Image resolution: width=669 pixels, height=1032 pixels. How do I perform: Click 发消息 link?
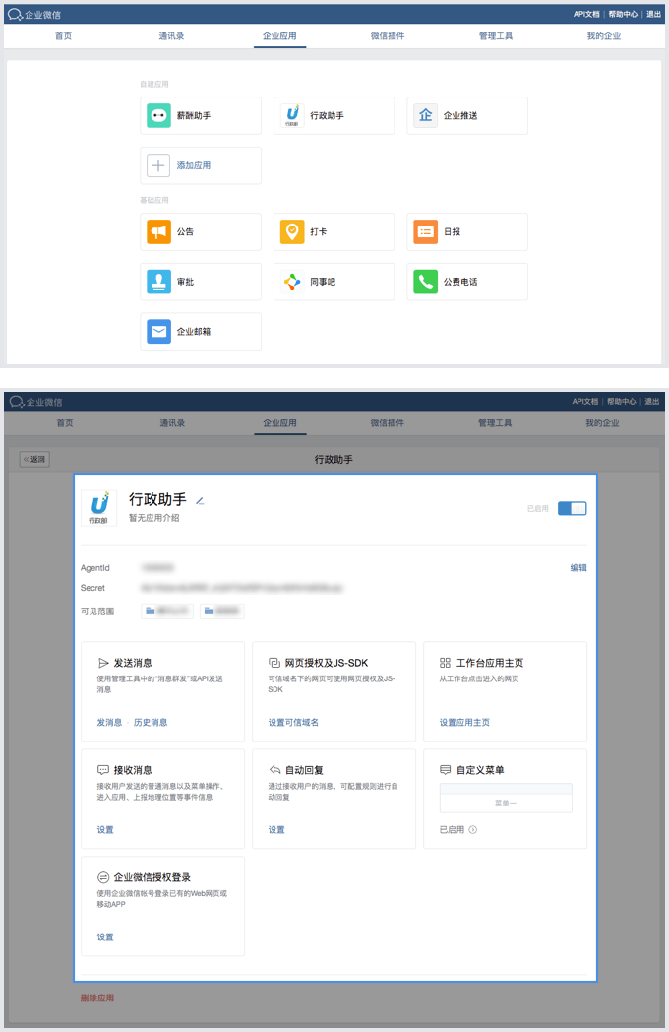109,723
